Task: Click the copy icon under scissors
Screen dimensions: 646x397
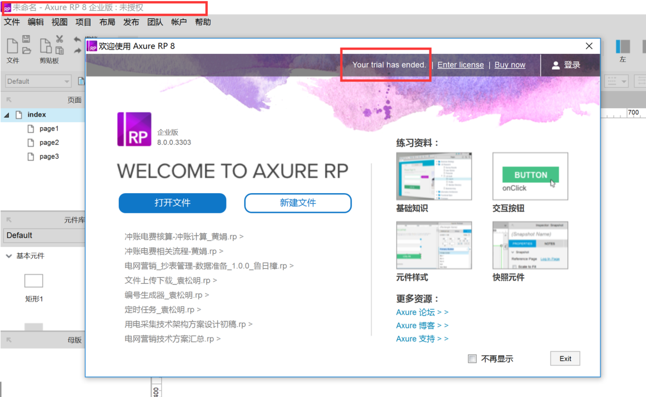Action: click(60, 50)
